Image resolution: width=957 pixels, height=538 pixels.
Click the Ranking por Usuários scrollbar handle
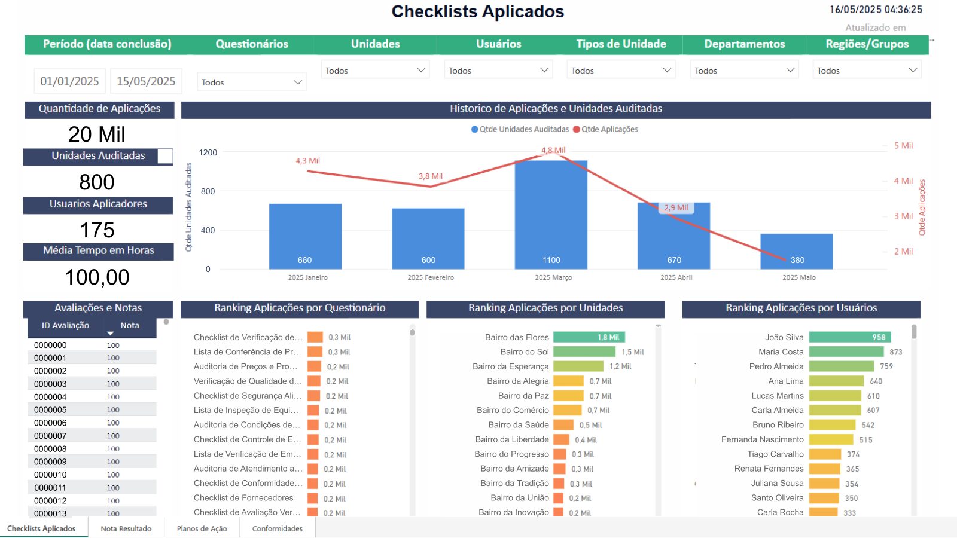click(x=914, y=332)
